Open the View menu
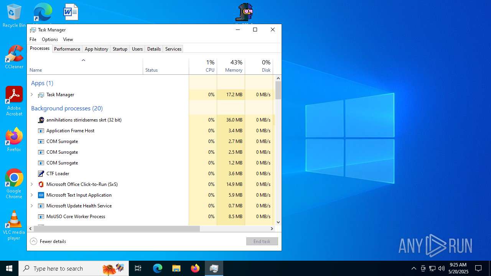Viewport: 491px width, 276px height. (x=68, y=39)
